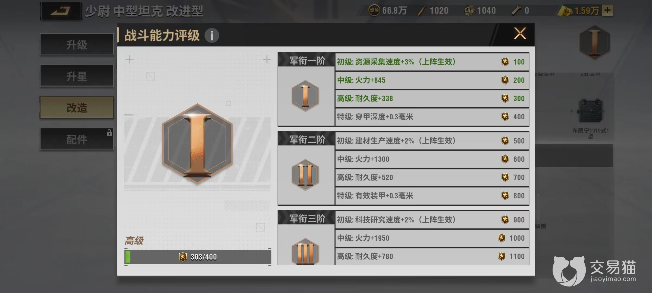
Task: Open the locked 配件 tab
Action: pos(77,139)
